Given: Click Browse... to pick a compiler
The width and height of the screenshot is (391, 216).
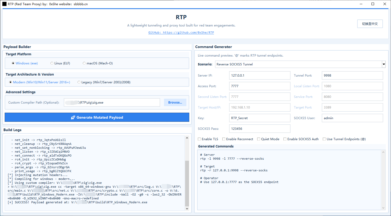Looking at the screenshot, I should point(175,103).
